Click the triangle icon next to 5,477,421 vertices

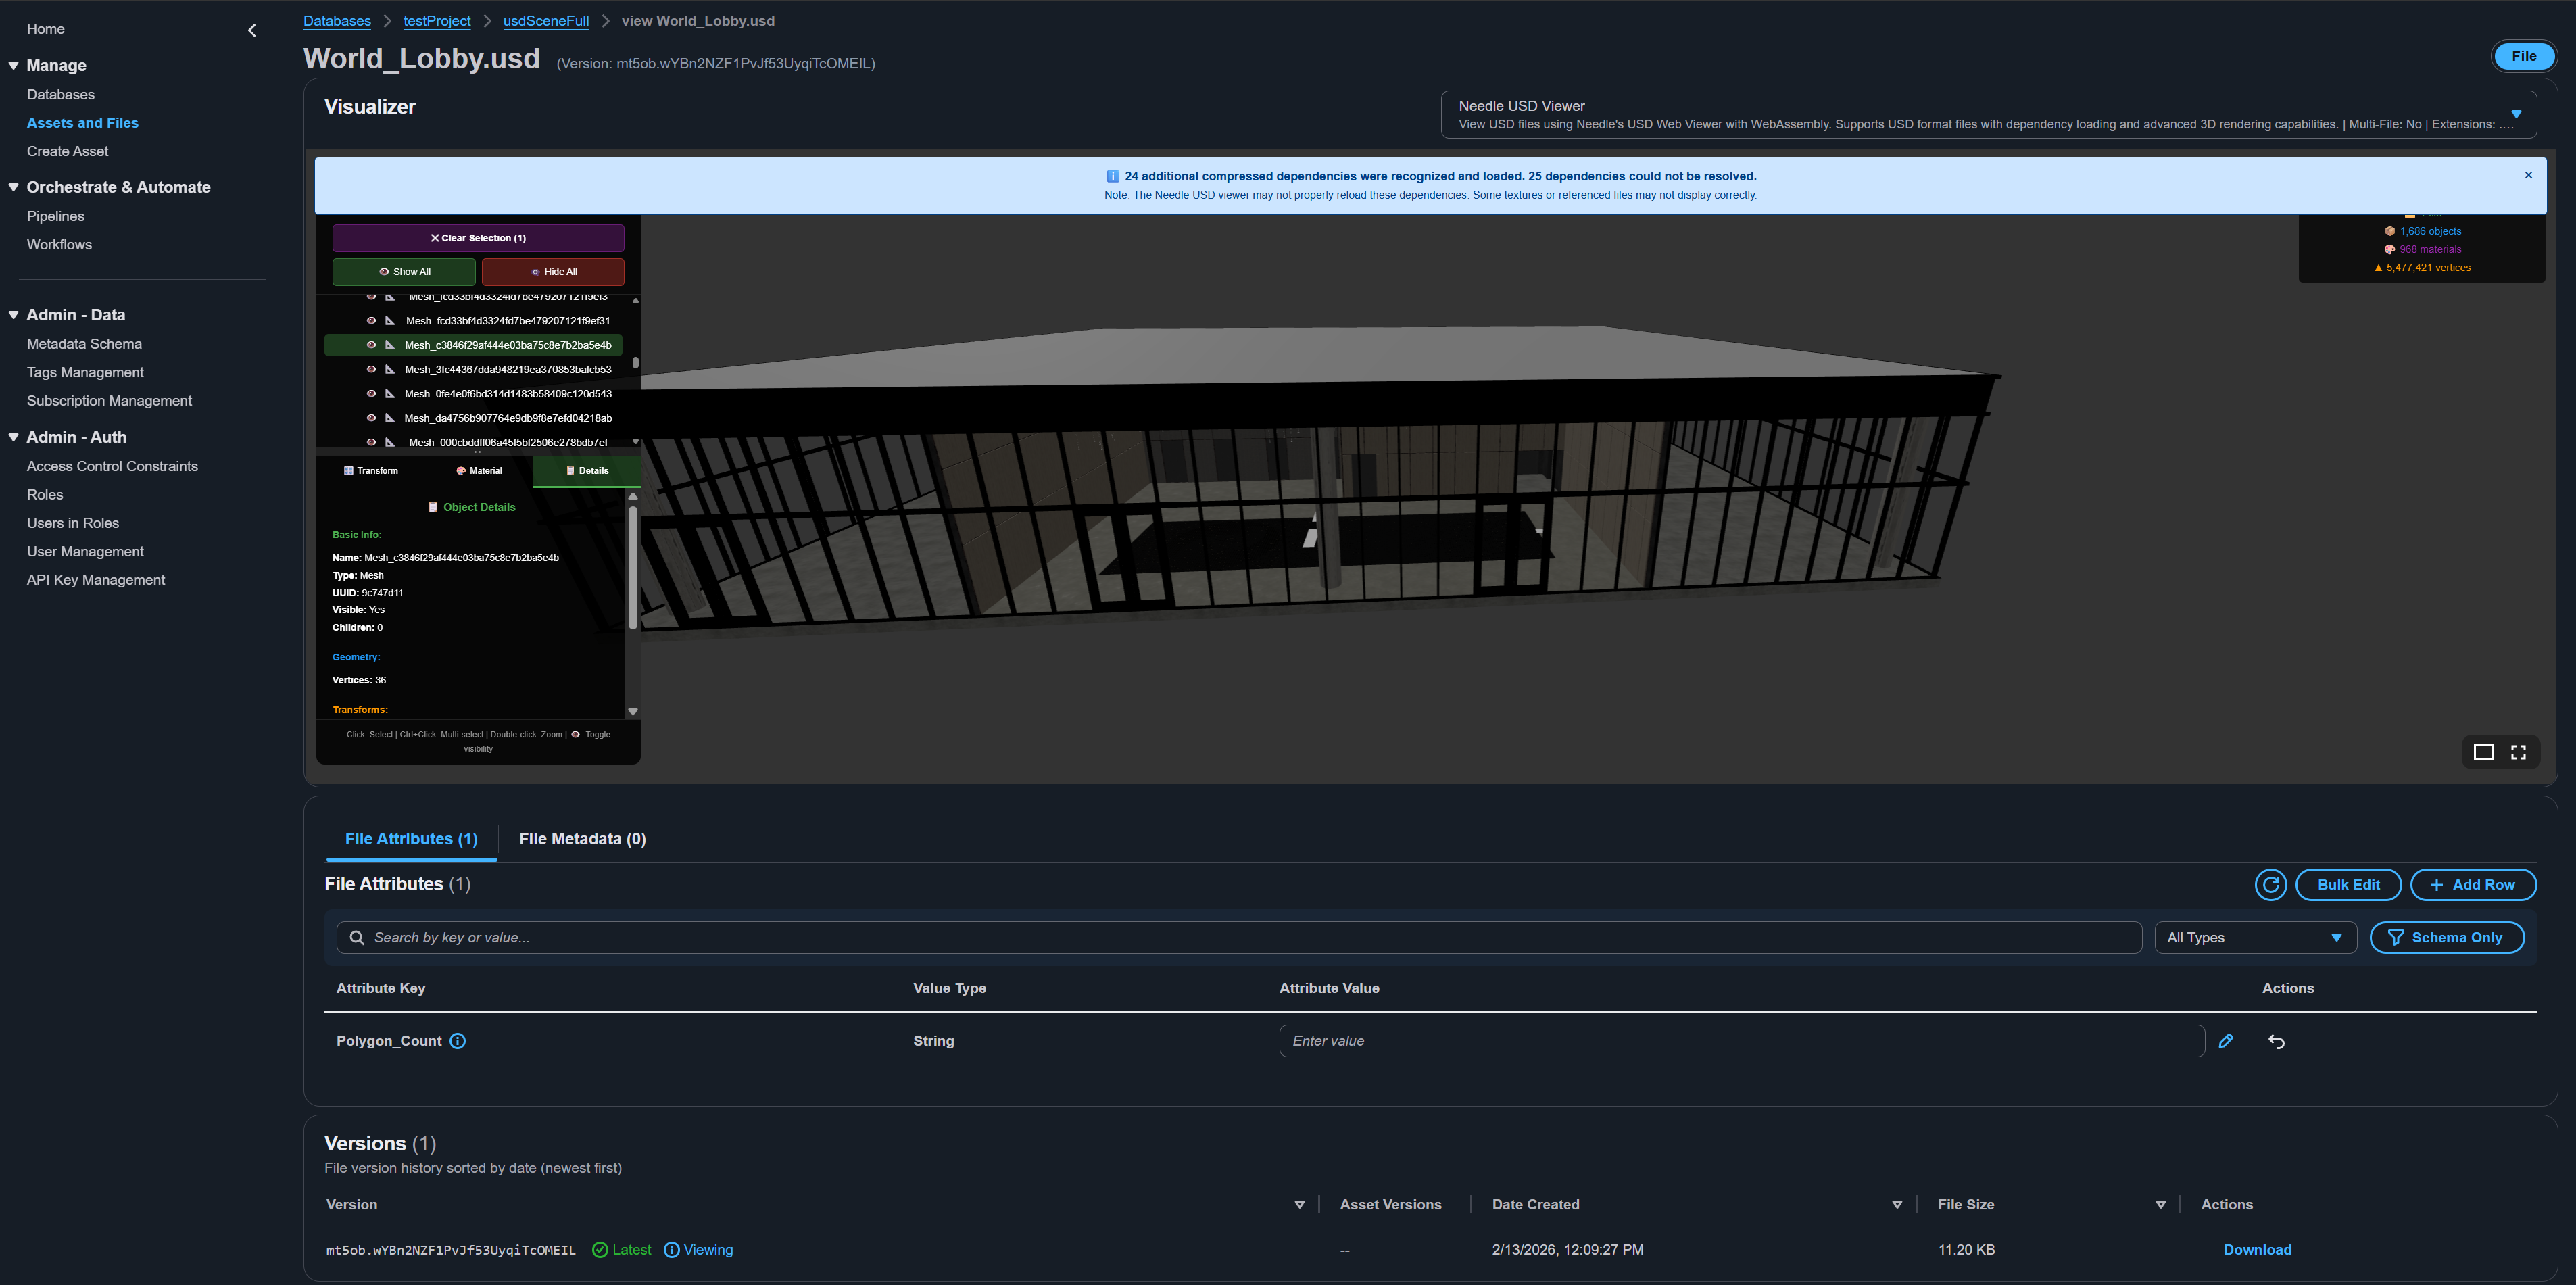(x=2378, y=268)
